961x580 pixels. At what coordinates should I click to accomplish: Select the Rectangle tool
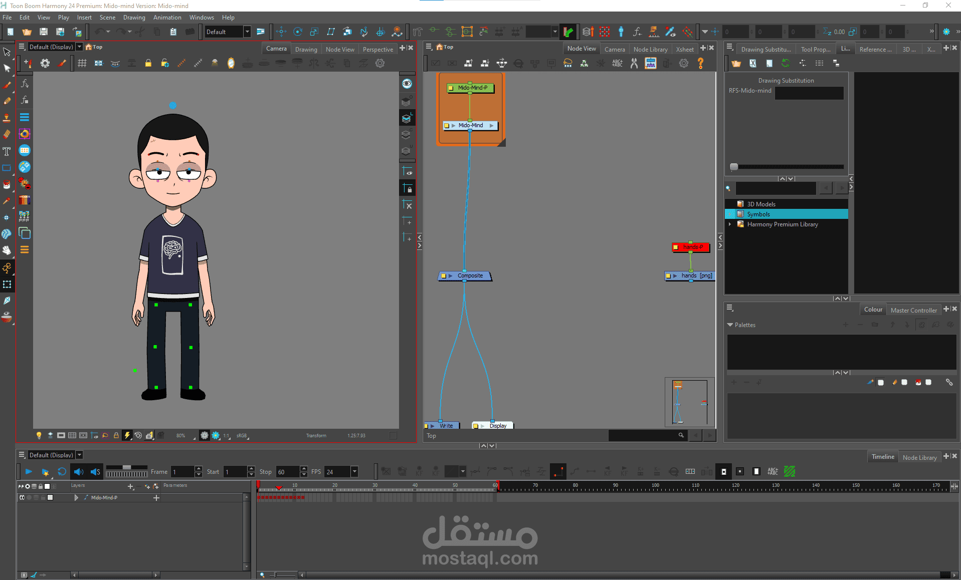tap(7, 168)
